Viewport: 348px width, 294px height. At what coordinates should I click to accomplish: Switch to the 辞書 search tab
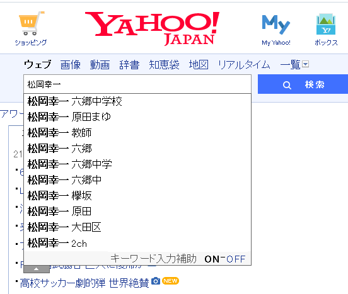click(129, 65)
